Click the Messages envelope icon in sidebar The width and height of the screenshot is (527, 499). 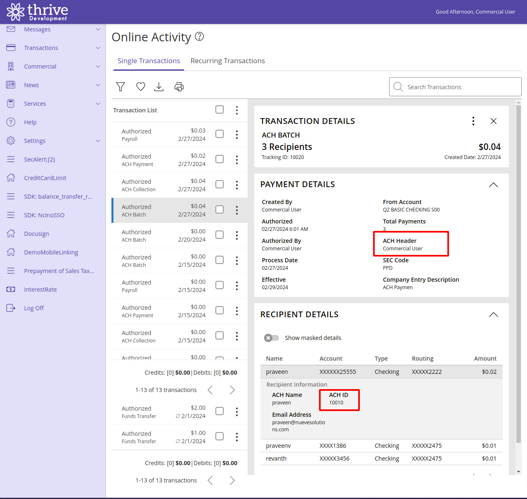(11, 29)
